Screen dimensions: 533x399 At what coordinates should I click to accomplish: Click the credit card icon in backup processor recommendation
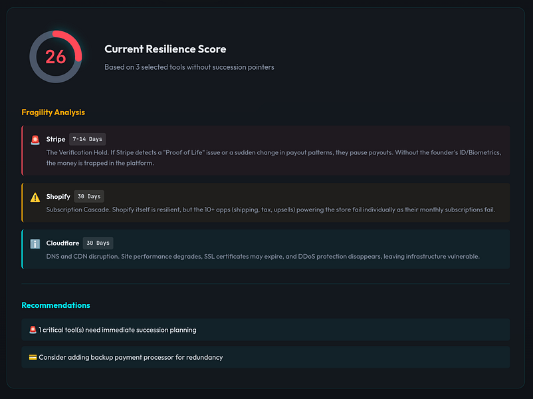coord(33,357)
